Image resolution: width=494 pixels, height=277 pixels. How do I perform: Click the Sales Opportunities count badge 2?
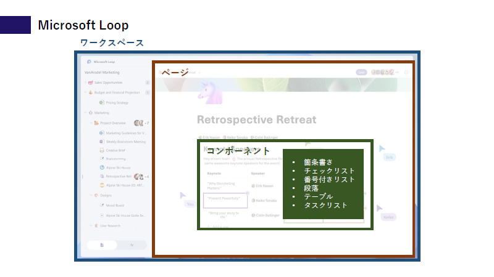pos(147,82)
